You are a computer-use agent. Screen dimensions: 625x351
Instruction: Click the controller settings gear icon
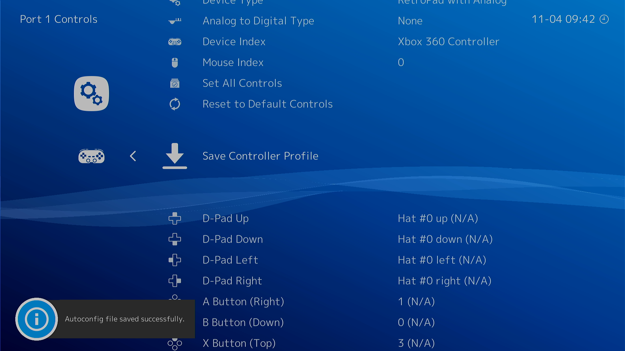click(91, 94)
